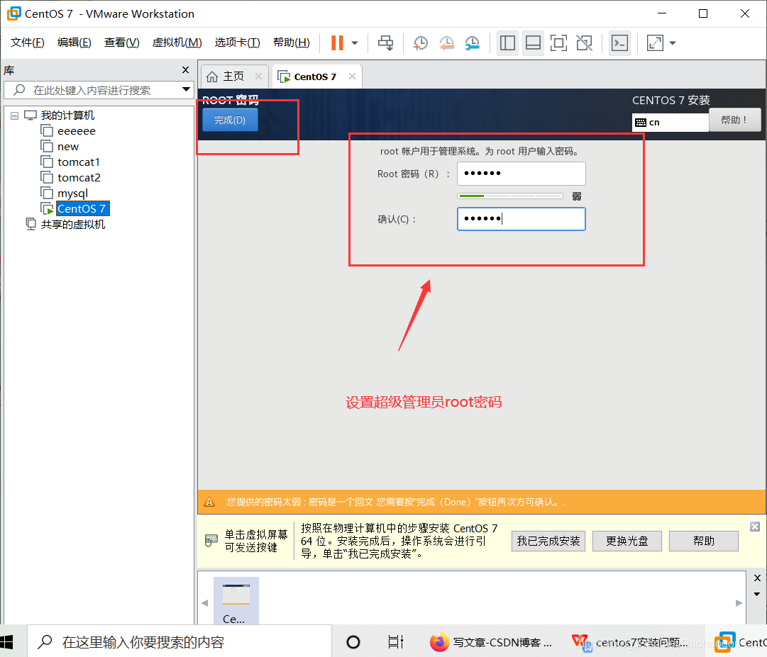Click the stretch guest display icon

tap(655, 43)
